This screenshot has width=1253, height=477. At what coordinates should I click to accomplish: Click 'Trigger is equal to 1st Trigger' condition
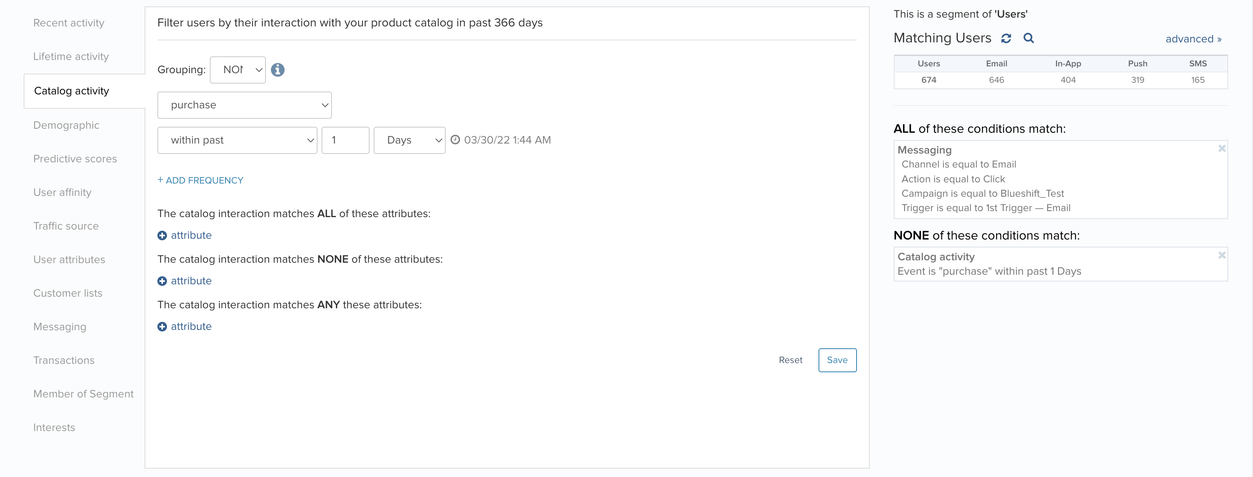[x=986, y=208]
